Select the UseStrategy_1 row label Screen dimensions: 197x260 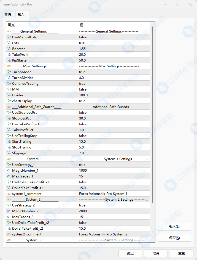pos(23,165)
